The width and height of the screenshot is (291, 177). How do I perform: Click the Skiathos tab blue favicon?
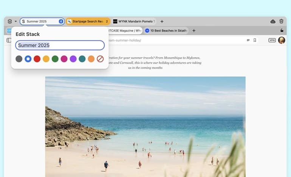pyautogui.click(x=147, y=31)
